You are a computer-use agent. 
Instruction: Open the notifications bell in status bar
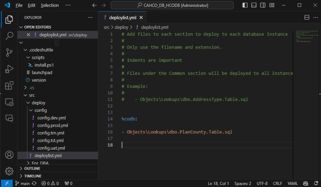tap(316, 183)
